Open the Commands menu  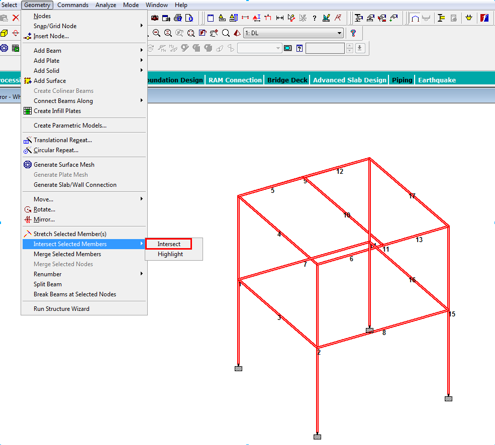point(72,5)
